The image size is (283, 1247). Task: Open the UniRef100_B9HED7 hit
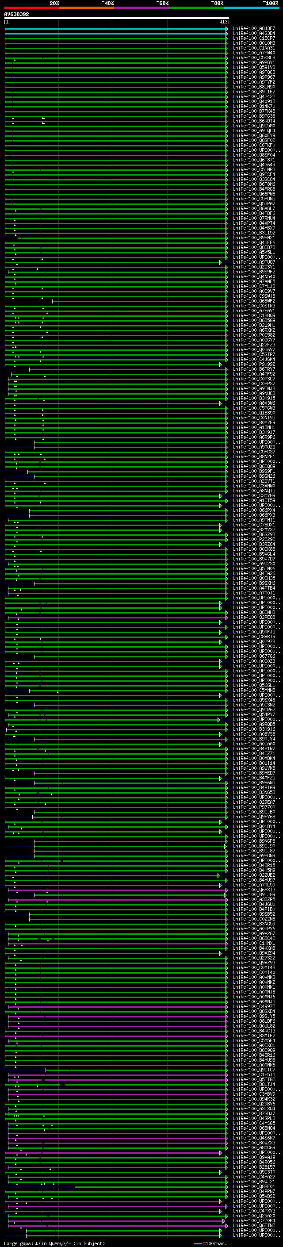[x=254, y=773]
